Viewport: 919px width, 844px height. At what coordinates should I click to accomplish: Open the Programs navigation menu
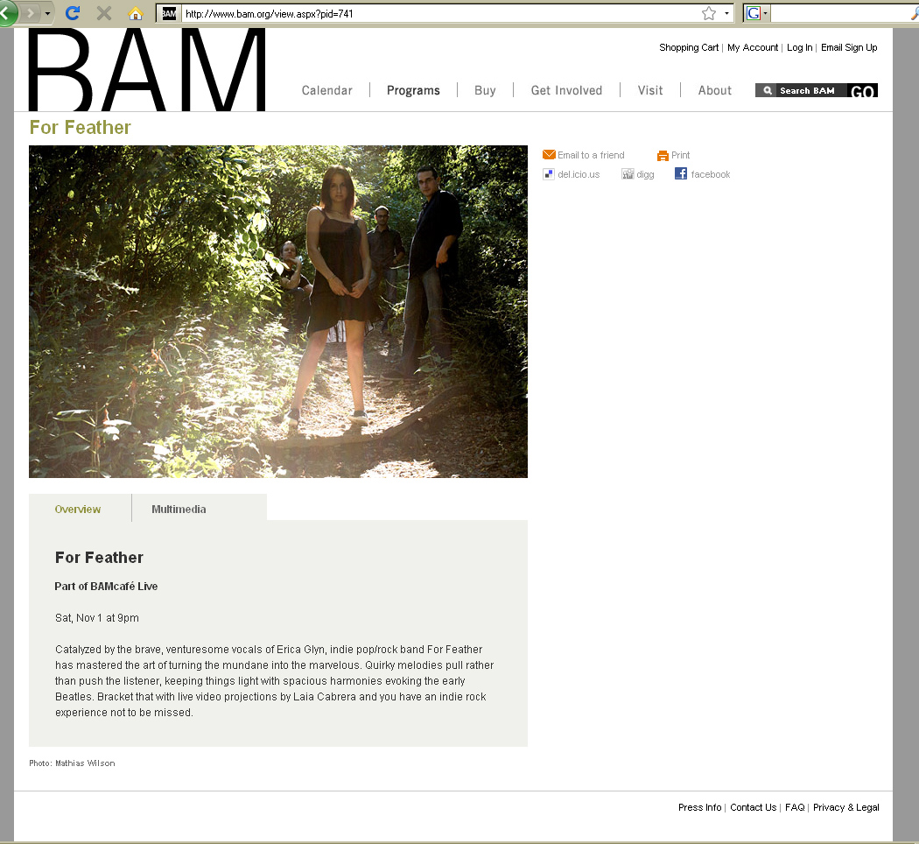click(413, 90)
